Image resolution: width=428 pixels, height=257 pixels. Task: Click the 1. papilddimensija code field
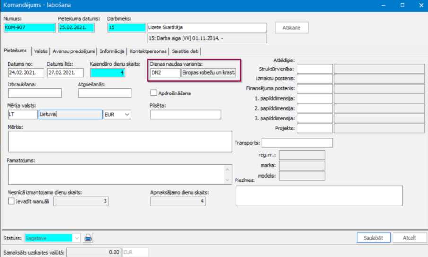pos(315,98)
